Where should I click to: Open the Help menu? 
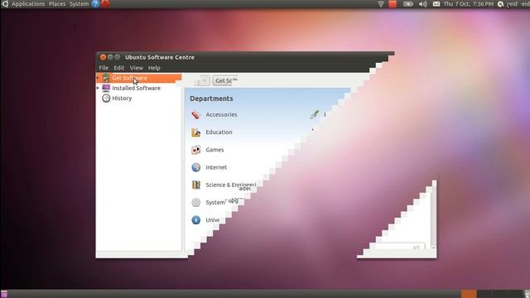coord(154,68)
